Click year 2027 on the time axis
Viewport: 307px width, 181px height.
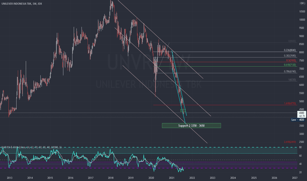click(x=295, y=178)
